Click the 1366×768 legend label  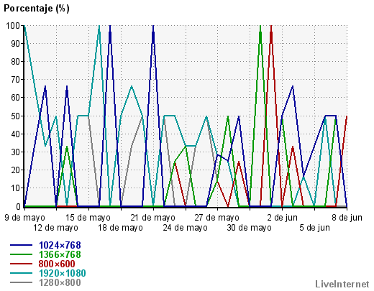(x=60, y=254)
